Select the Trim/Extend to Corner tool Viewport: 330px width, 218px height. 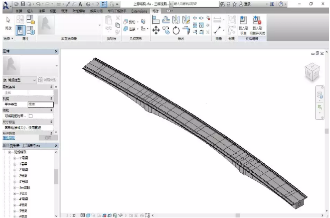tap(186, 30)
